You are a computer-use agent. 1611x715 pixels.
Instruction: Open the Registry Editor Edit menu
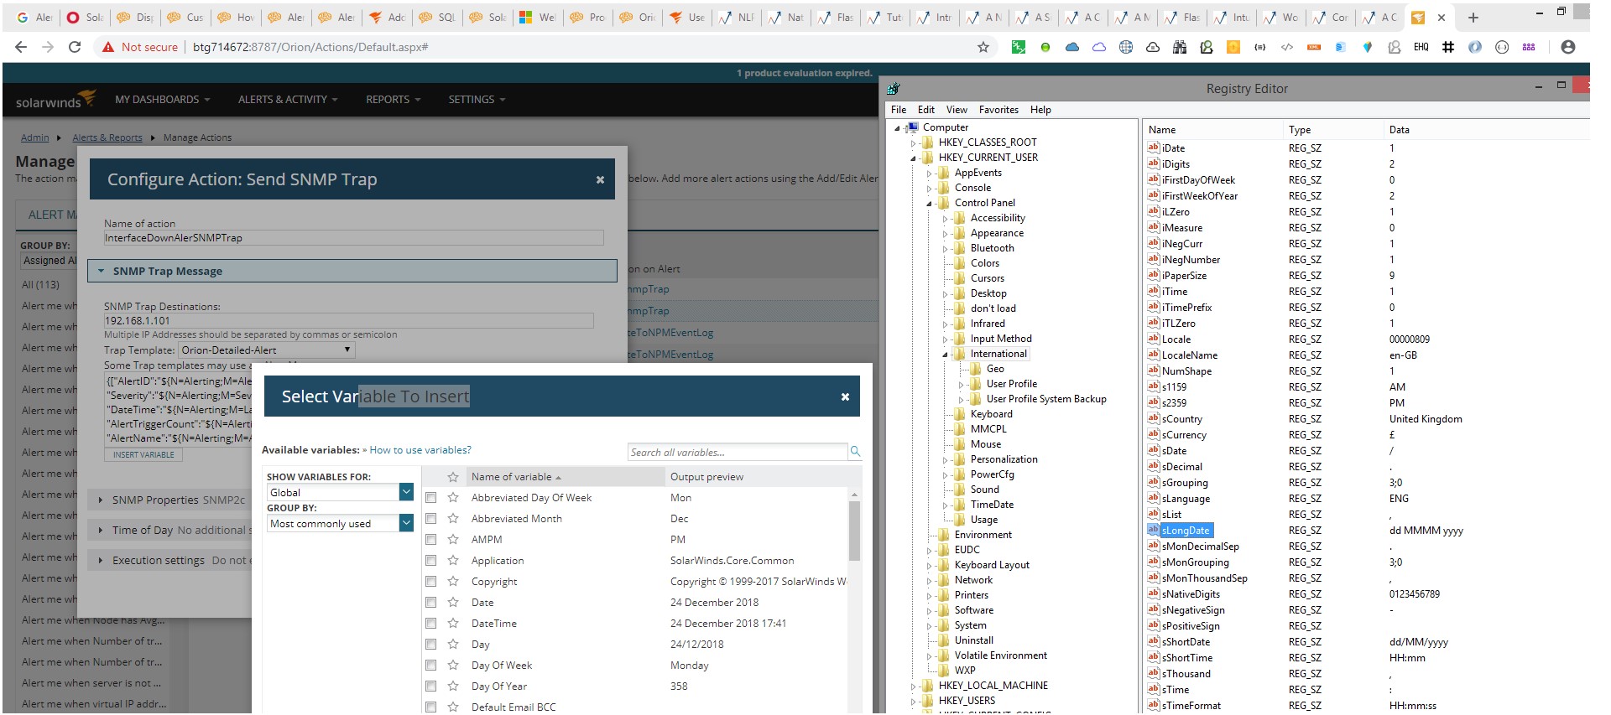(x=926, y=110)
